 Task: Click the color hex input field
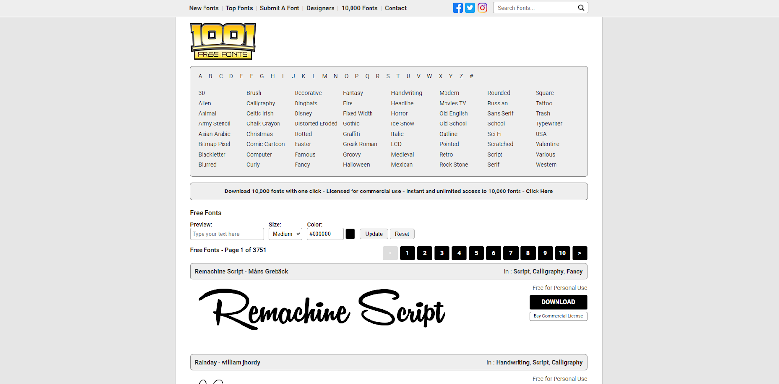(325, 234)
